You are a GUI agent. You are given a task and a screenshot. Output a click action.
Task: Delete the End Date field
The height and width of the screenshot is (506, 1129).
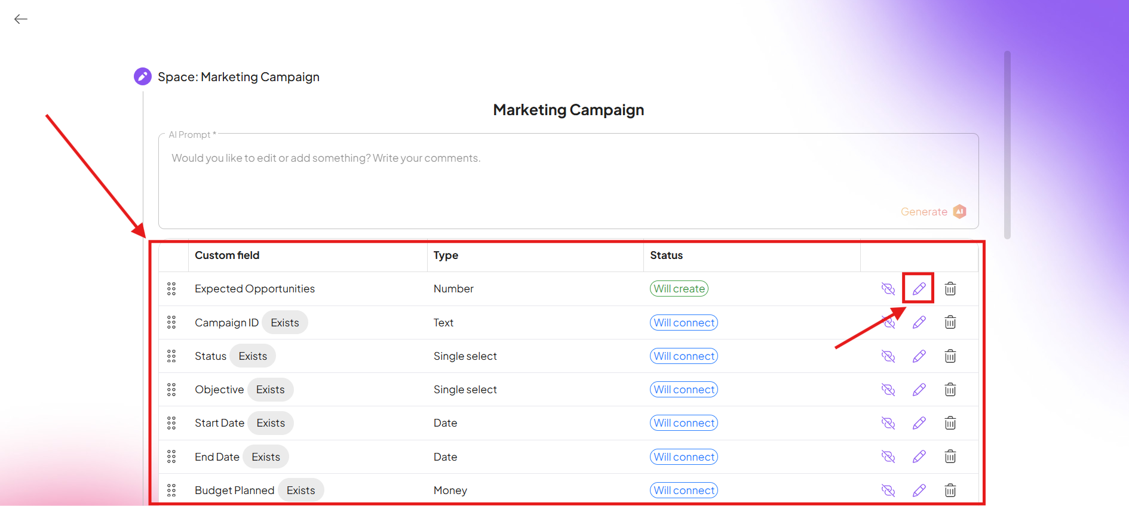(x=950, y=457)
